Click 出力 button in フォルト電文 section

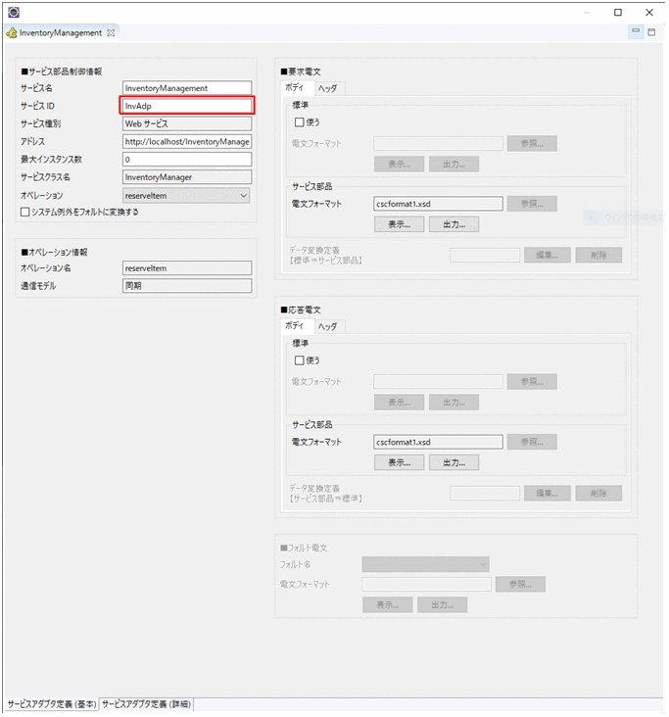pos(443,605)
